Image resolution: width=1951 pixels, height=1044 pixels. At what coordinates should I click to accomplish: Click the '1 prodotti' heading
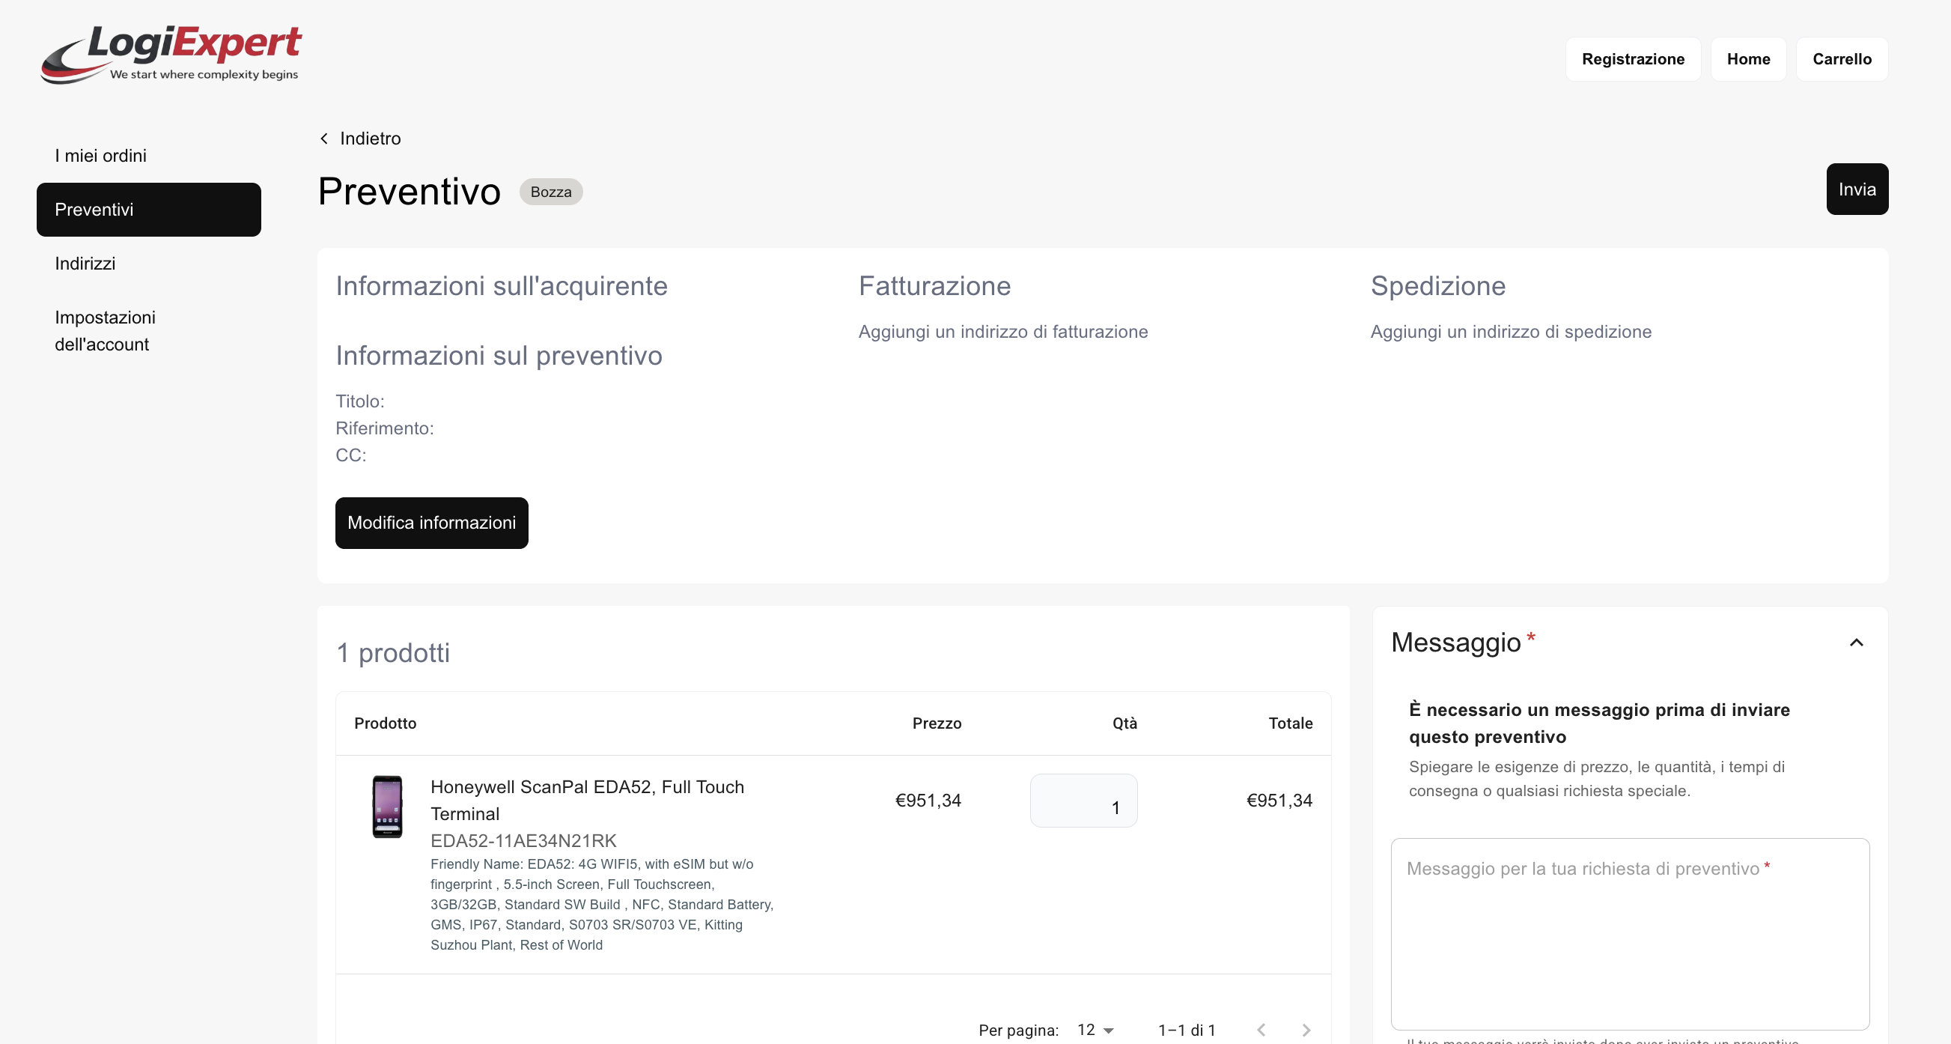(x=393, y=653)
